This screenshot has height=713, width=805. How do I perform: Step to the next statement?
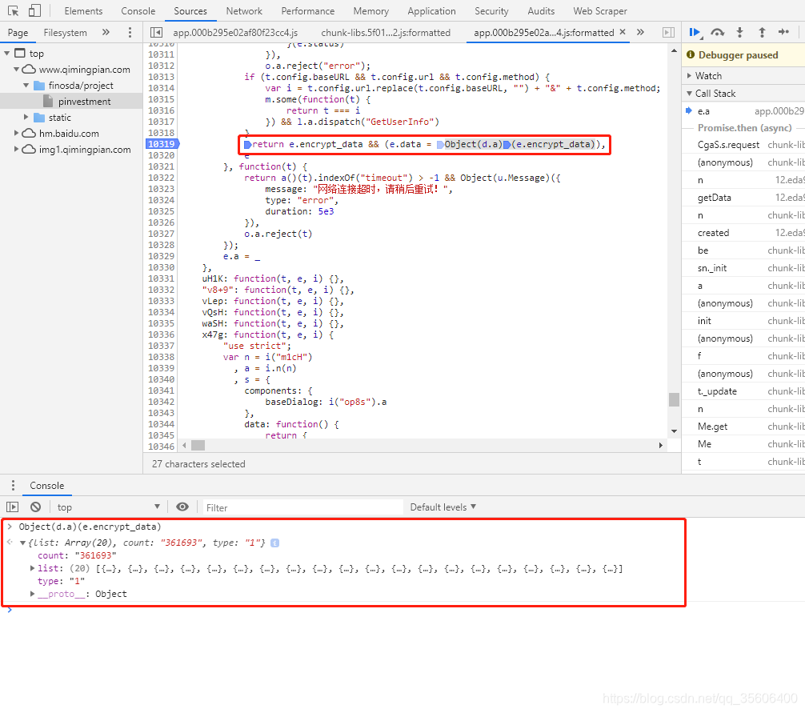click(x=783, y=32)
